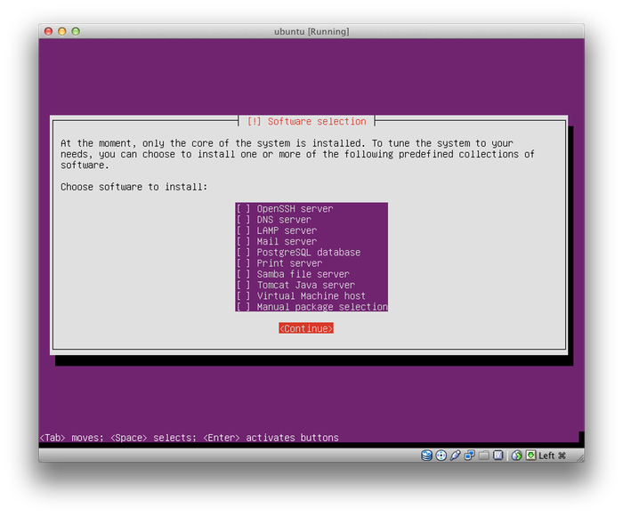
Task: Click the hard disk activity icon
Action: point(426,456)
